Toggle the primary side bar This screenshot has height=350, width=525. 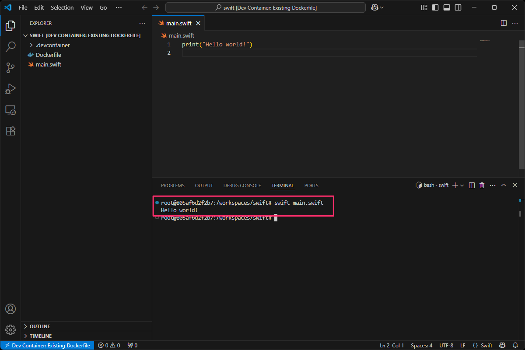click(x=435, y=7)
